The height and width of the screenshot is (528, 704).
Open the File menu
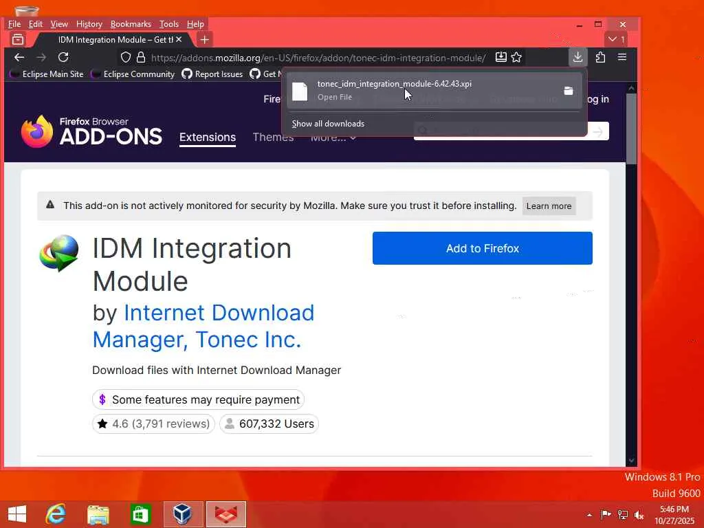[14, 24]
